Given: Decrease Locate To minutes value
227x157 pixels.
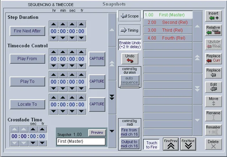Looking at the screenshot, I should tap(63, 111).
